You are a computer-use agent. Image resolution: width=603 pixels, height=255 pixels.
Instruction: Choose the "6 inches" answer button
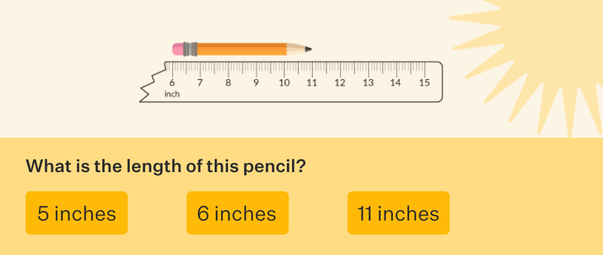(x=237, y=213)
